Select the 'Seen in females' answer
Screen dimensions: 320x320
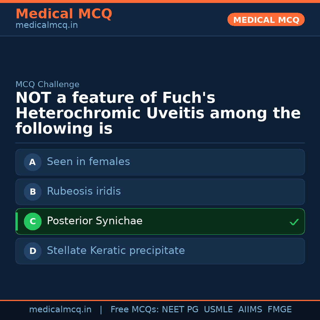[88, 162]
